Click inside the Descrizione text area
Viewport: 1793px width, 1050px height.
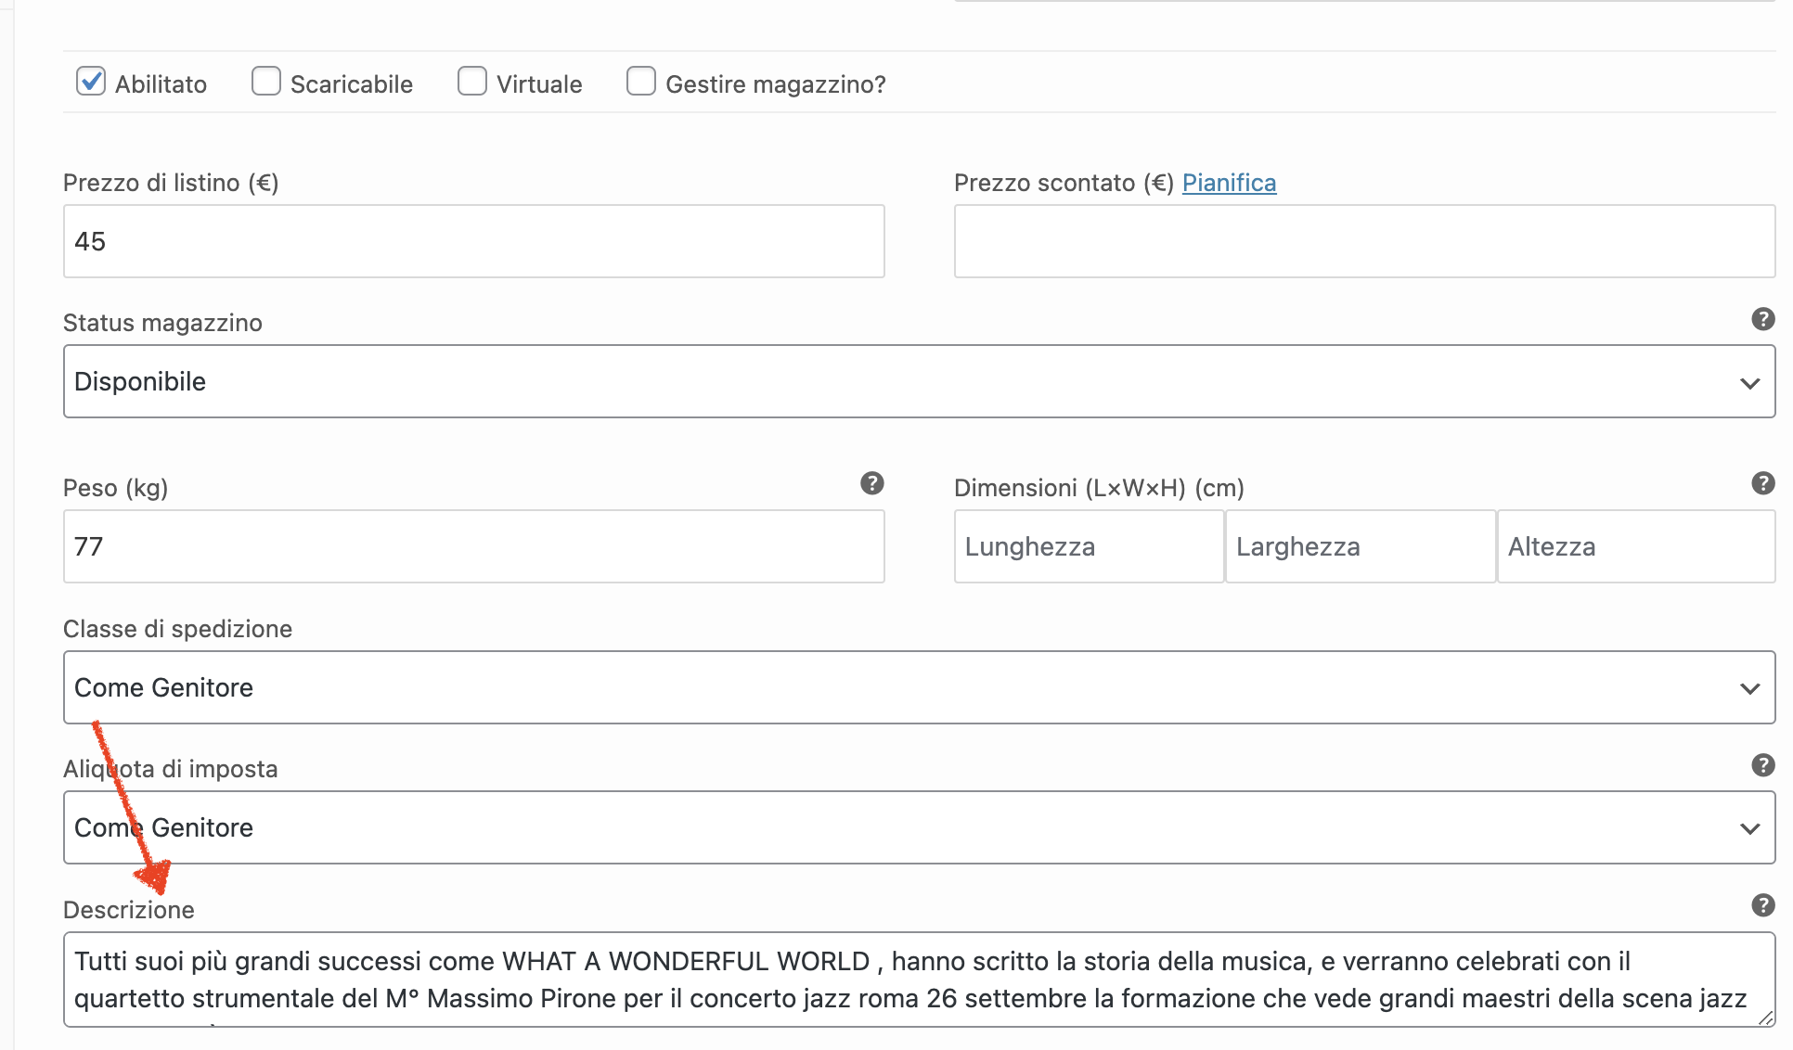(x=919, y=980)
